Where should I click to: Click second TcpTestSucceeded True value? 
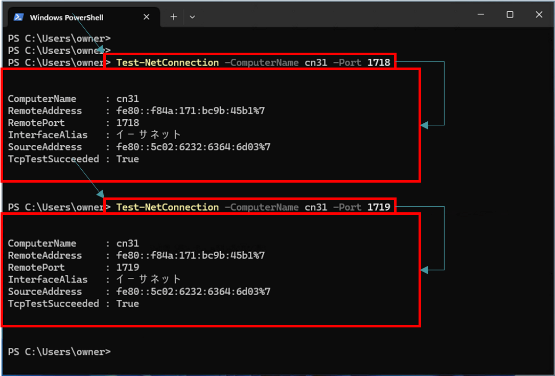pos(128,304)
